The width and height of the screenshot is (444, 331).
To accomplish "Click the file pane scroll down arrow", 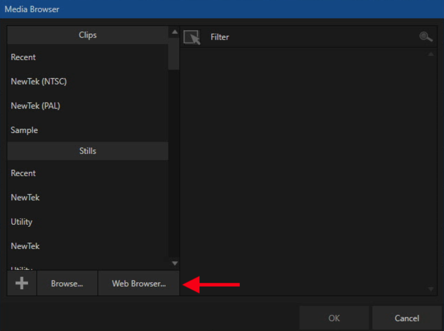I will 430,289.
